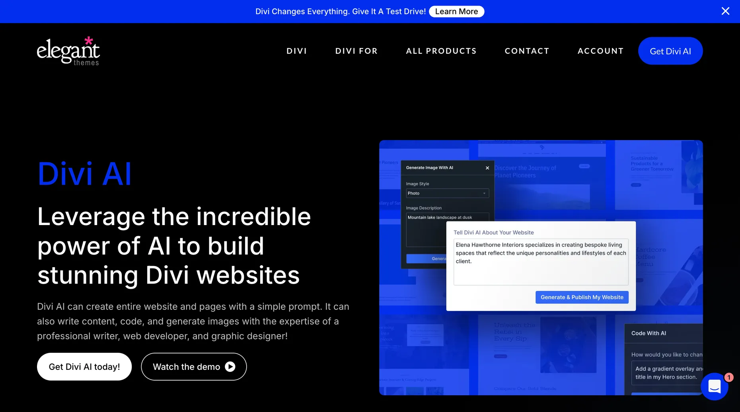Open the DIVI FOR menu item
Image resolution: width=740 pixels, height=412 pixels.
[356, 51]
